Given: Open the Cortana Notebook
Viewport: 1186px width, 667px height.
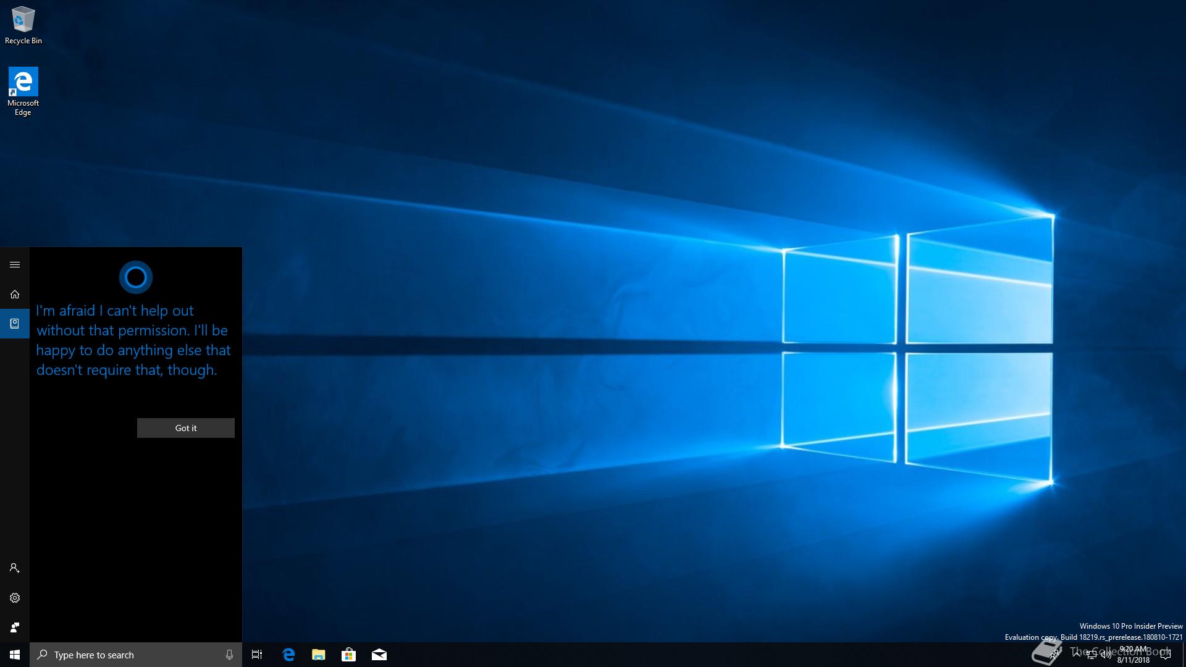Looking at the screenshot, I should click(x=15, y=324).
